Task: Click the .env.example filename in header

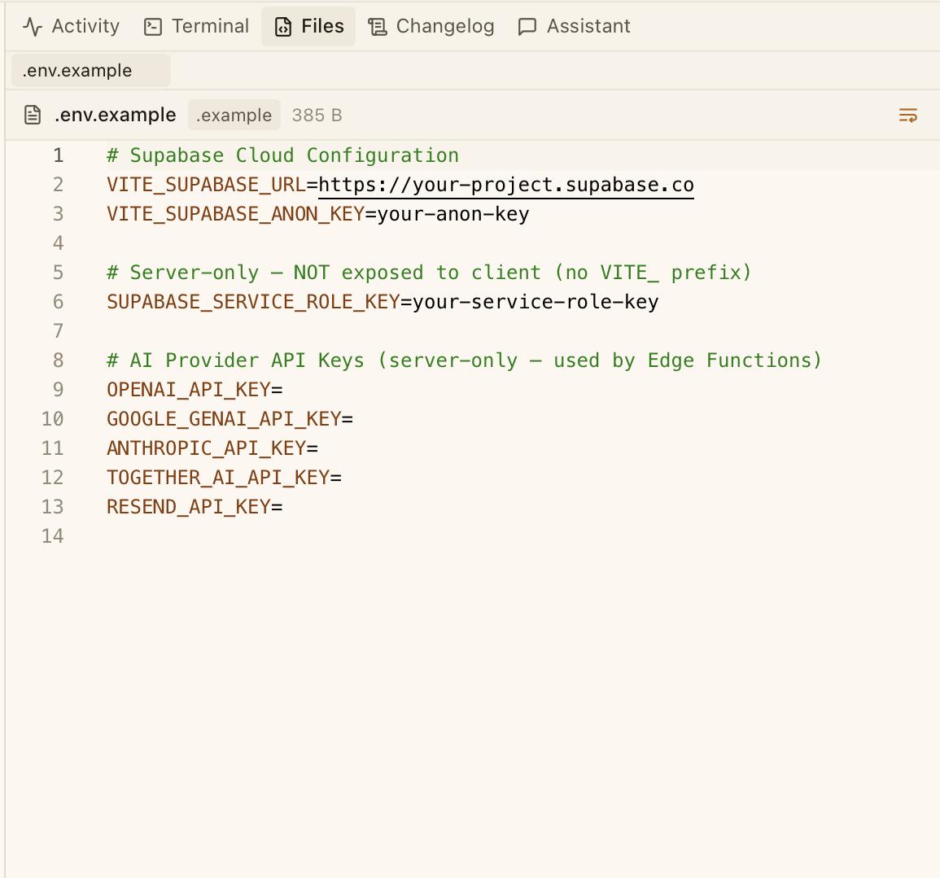Action: [x=115, y=115]
